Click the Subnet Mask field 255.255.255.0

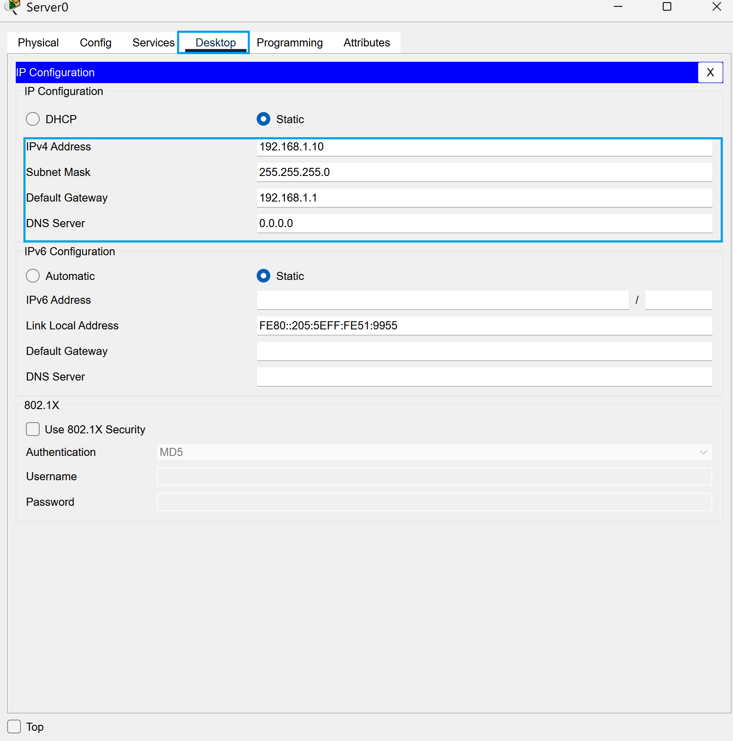coord(484,172)
